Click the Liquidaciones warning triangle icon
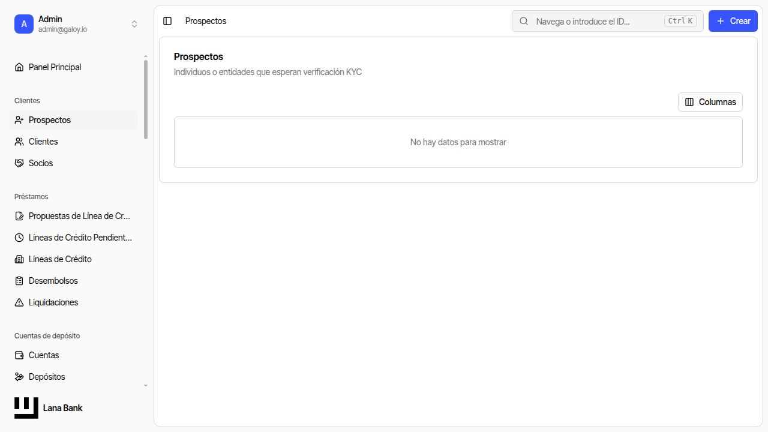Image resolution: width=768 pixels, height=432 pixels. (x=19, y=302)
